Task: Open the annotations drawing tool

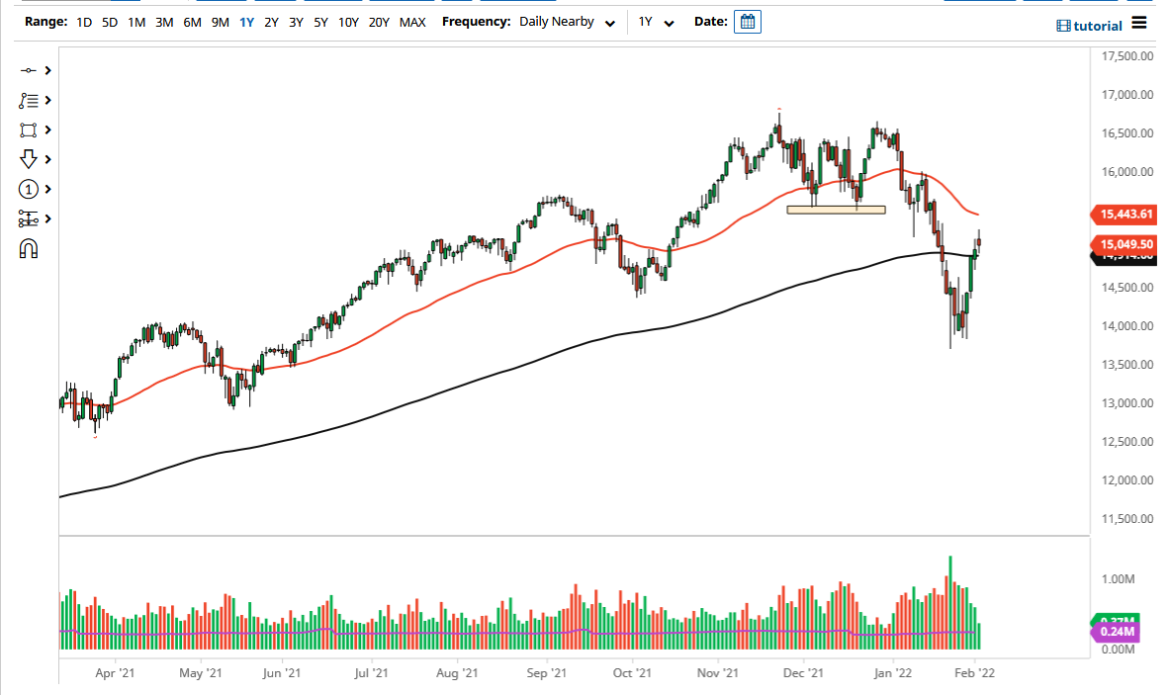Action: pos(27,100)
